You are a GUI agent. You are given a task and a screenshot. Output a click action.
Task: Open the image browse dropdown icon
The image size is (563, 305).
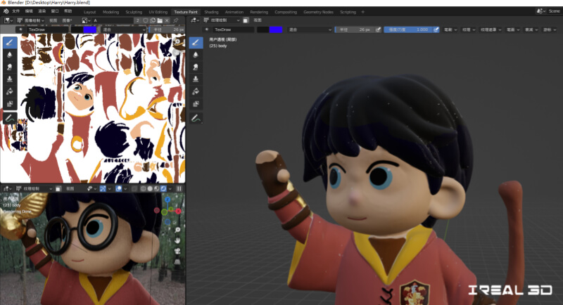click(86, 20)
